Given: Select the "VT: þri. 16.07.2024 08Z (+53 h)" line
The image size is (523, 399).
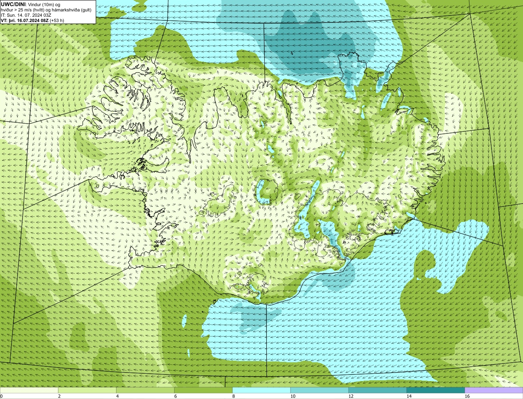Looking at the screenshot, I should point(32,20).
